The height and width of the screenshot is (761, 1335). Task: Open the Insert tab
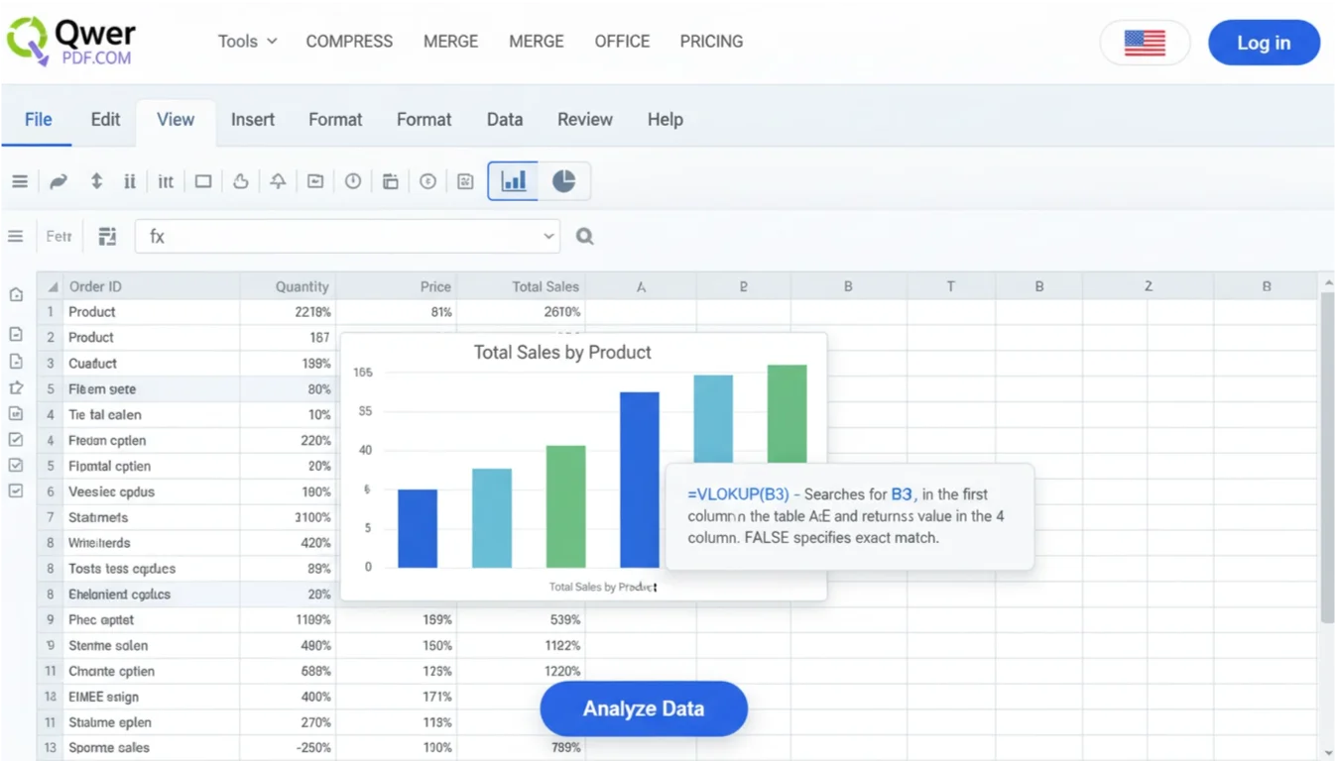coord(253,120)
